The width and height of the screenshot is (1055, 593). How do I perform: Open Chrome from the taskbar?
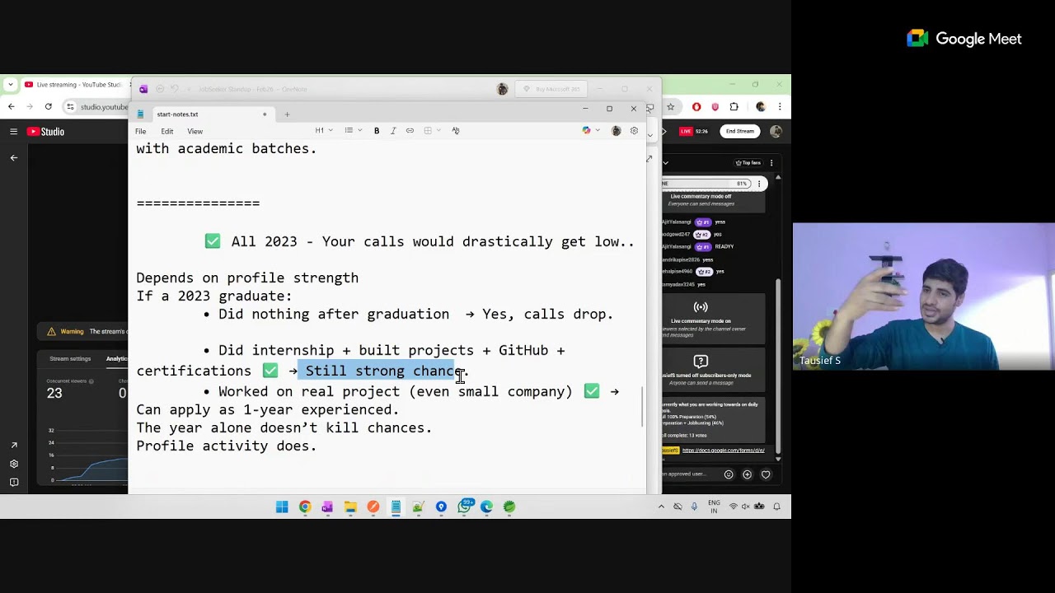305,507
